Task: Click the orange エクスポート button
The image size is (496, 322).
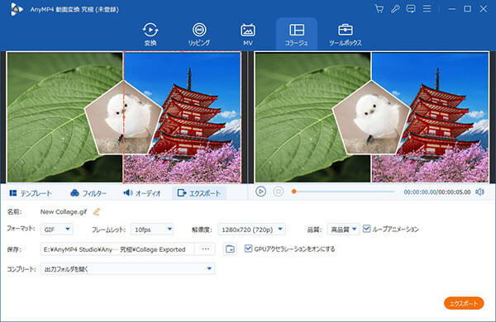Action: pos(464,303)
